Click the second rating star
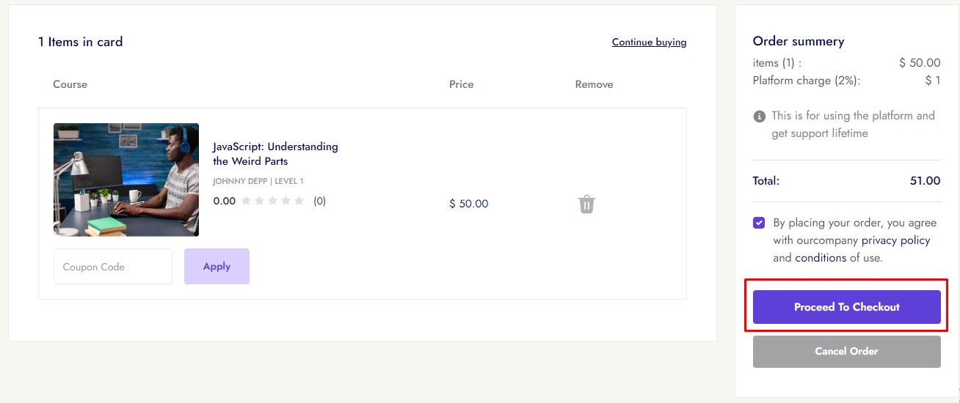 tap(259, 201)
